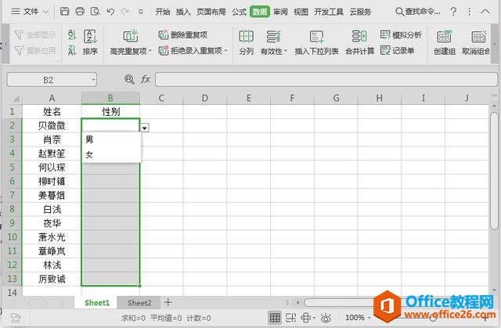Open the vertical three-dot options menu
Screen dimensions: 501x328
click(469, 12)
